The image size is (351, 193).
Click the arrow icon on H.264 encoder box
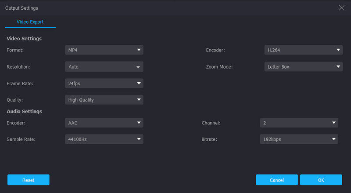338,50
